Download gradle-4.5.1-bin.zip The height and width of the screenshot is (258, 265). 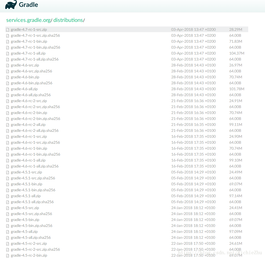tap(27, 184)
